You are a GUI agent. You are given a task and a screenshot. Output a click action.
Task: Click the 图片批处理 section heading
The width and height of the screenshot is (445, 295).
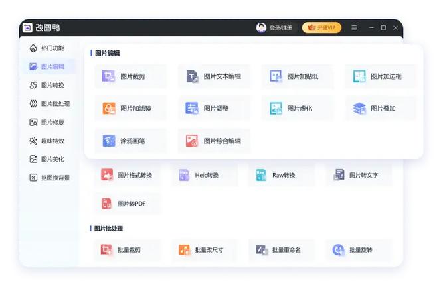(108, 229)
